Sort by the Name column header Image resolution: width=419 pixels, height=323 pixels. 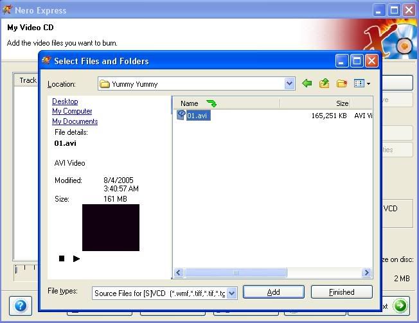[x=226, y=103]
